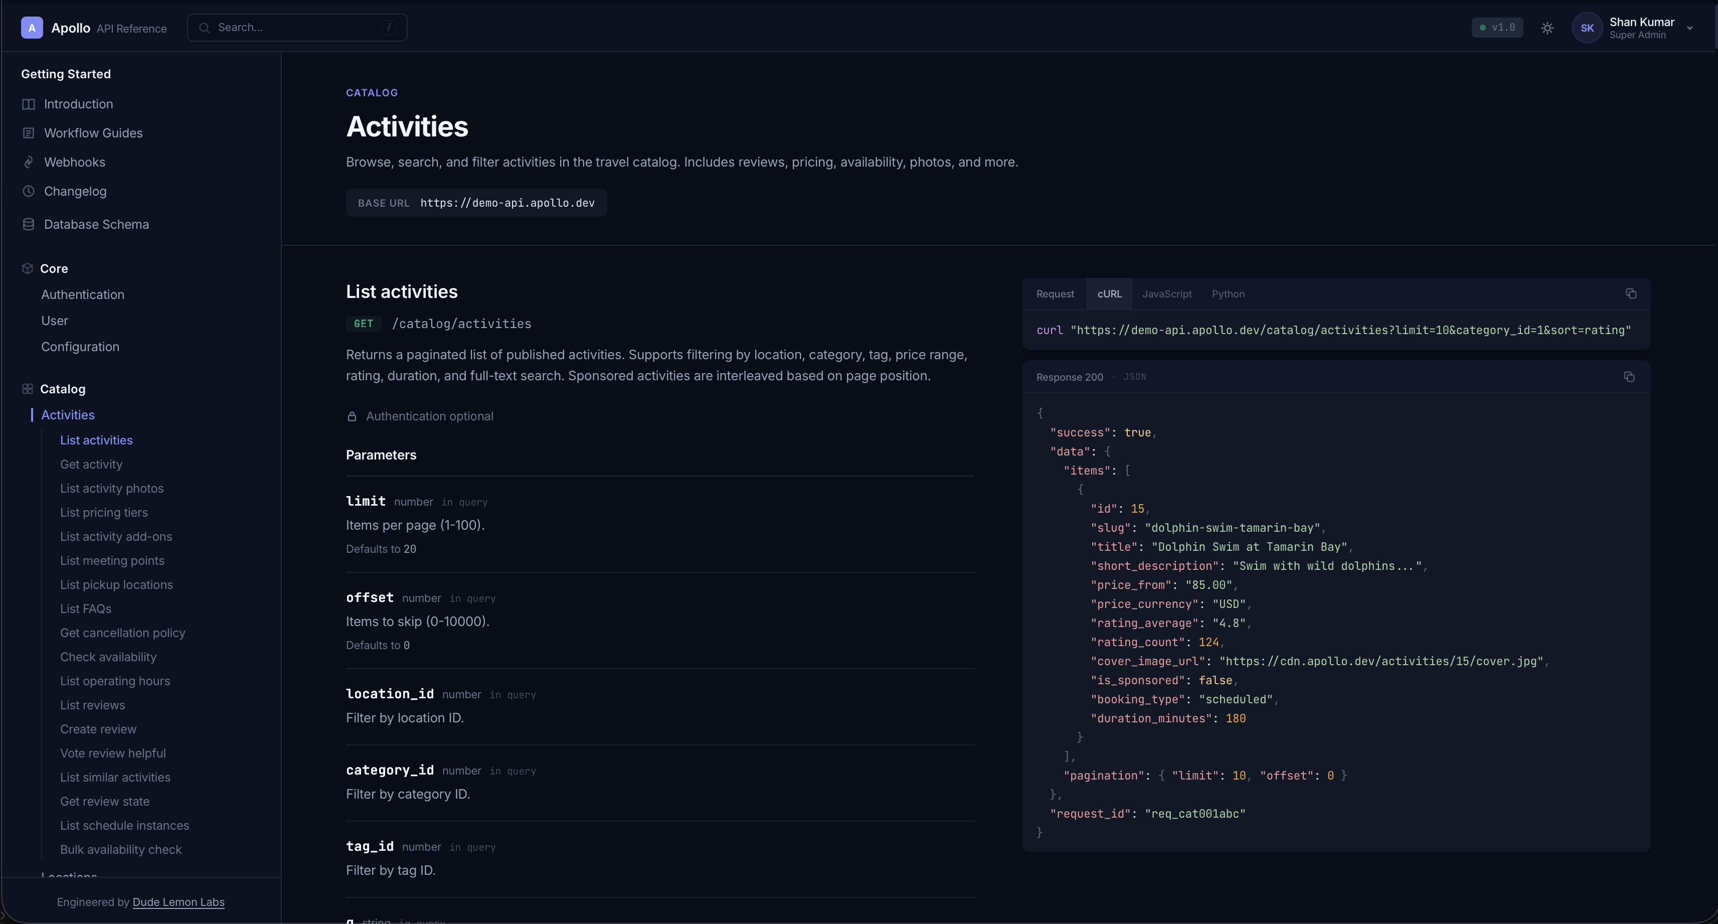Click the Changelog clock icon

click(28, 192)
